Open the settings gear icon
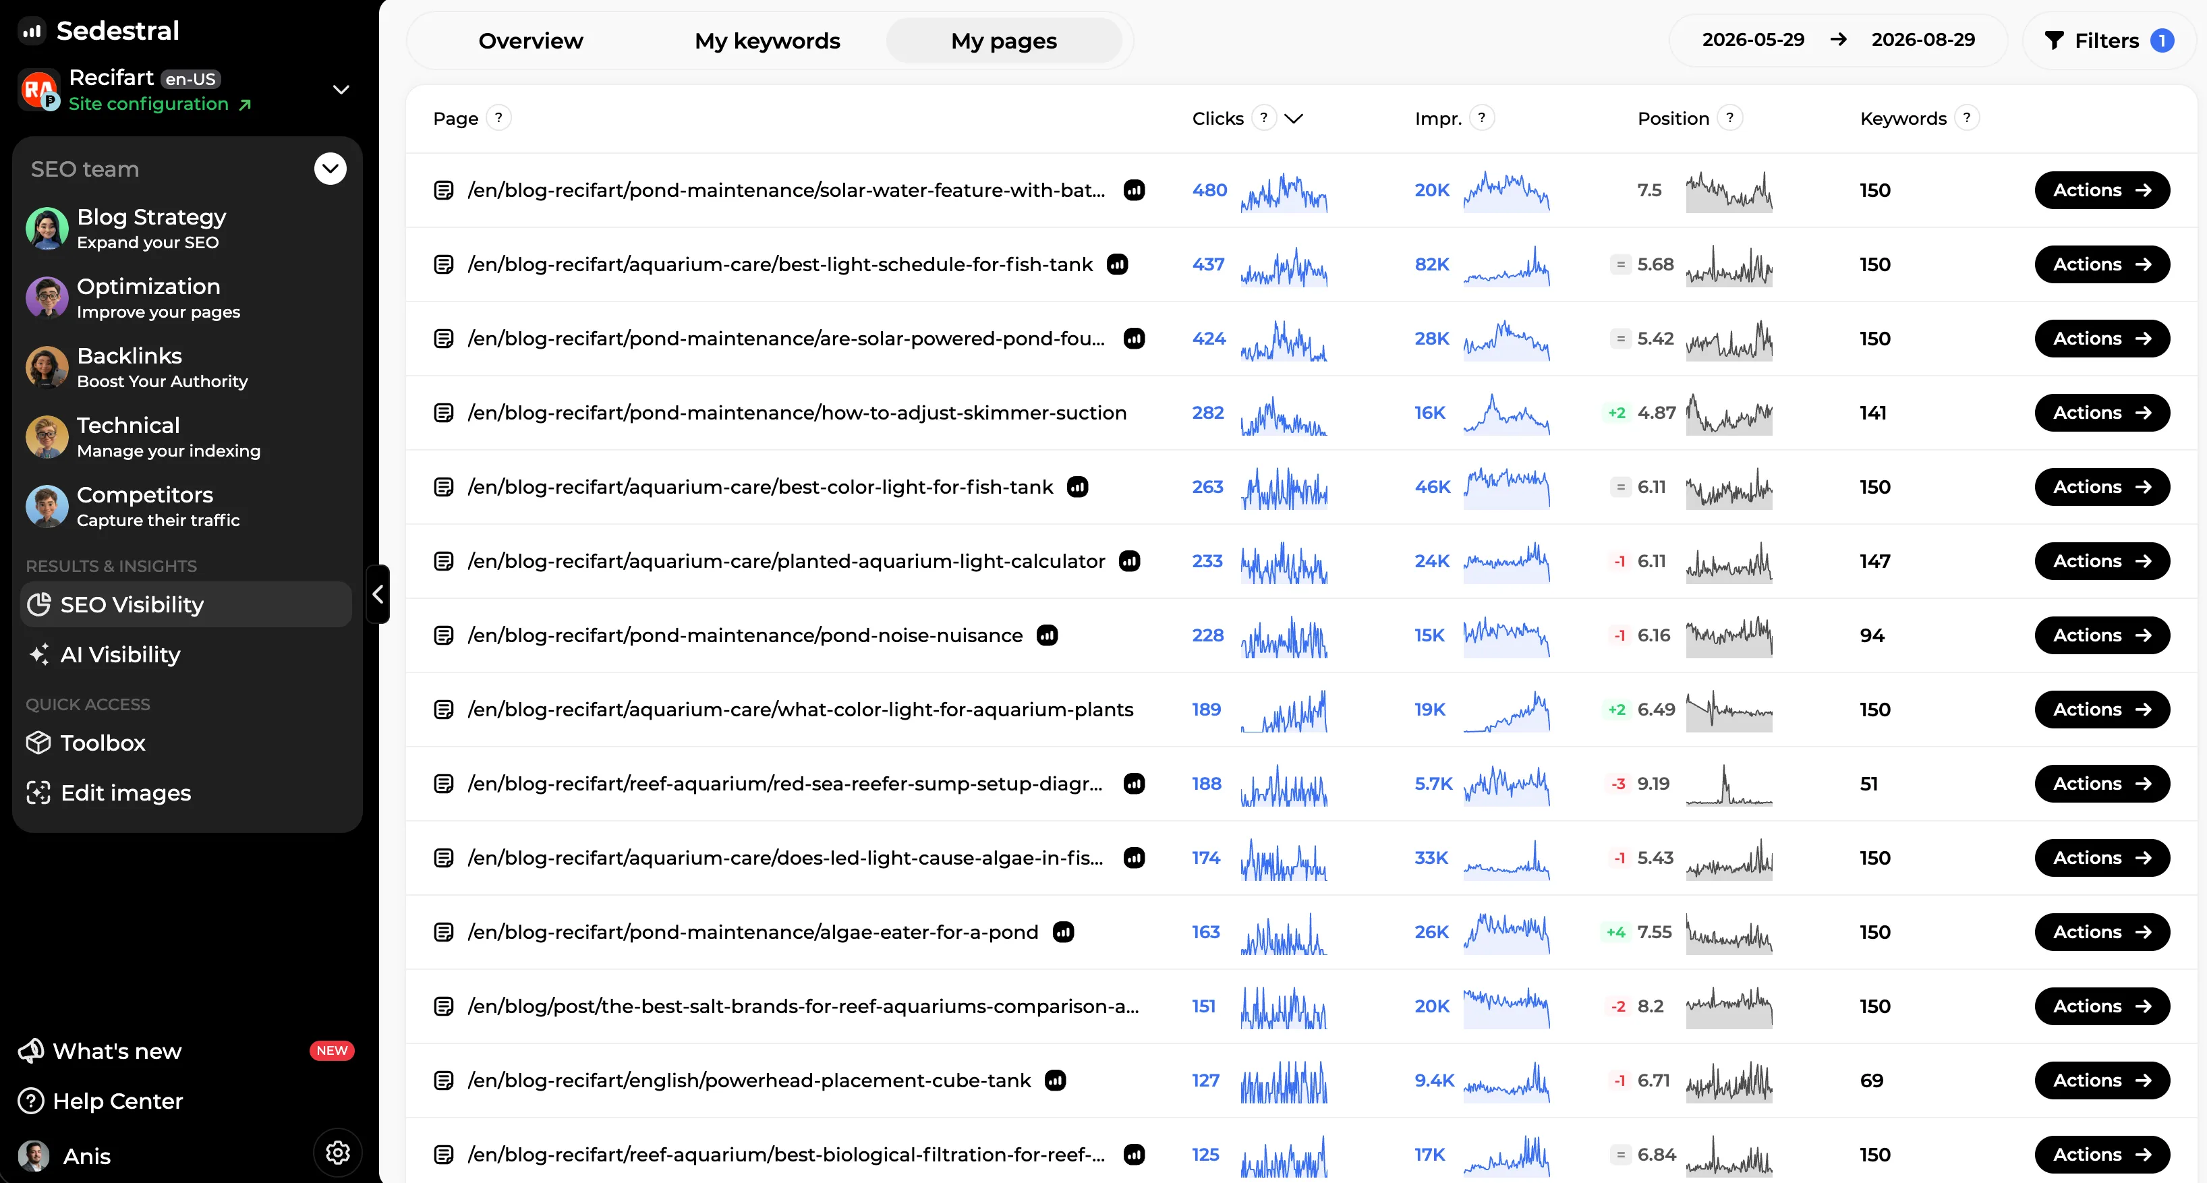Viewport: 2207px width, 1183px height. coord(337,1153)
